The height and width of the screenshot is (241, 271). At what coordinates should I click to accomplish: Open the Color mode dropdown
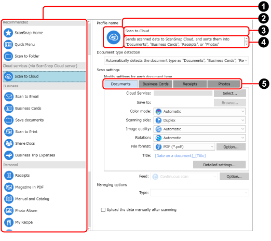[x=199, y=112]
